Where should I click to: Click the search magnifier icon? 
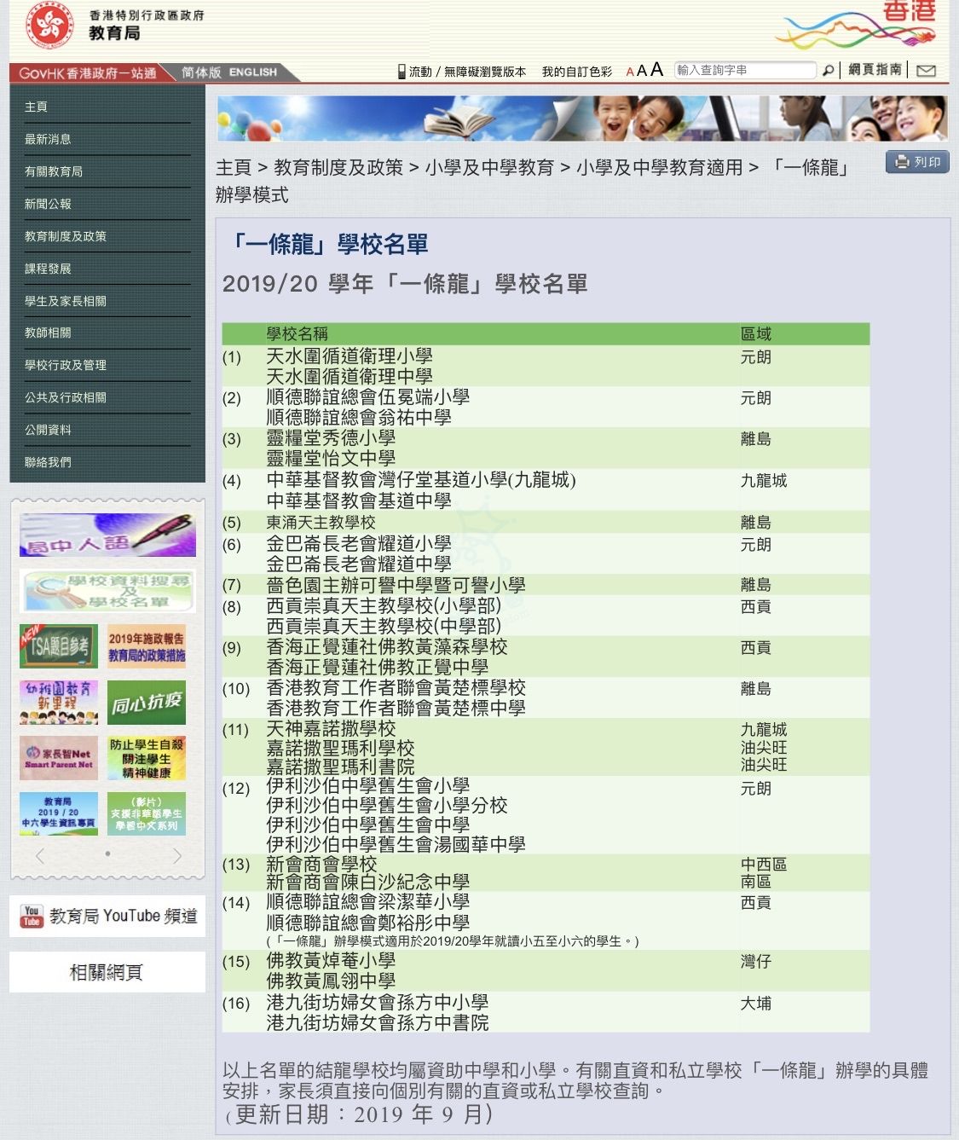click(828, 71)
